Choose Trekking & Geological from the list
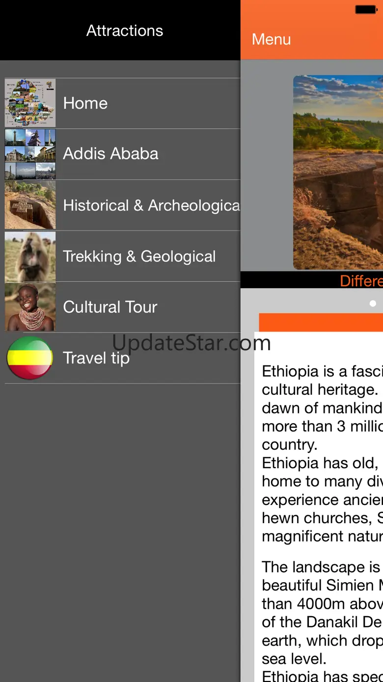383x682 pixels. click(x=122, y=256)
